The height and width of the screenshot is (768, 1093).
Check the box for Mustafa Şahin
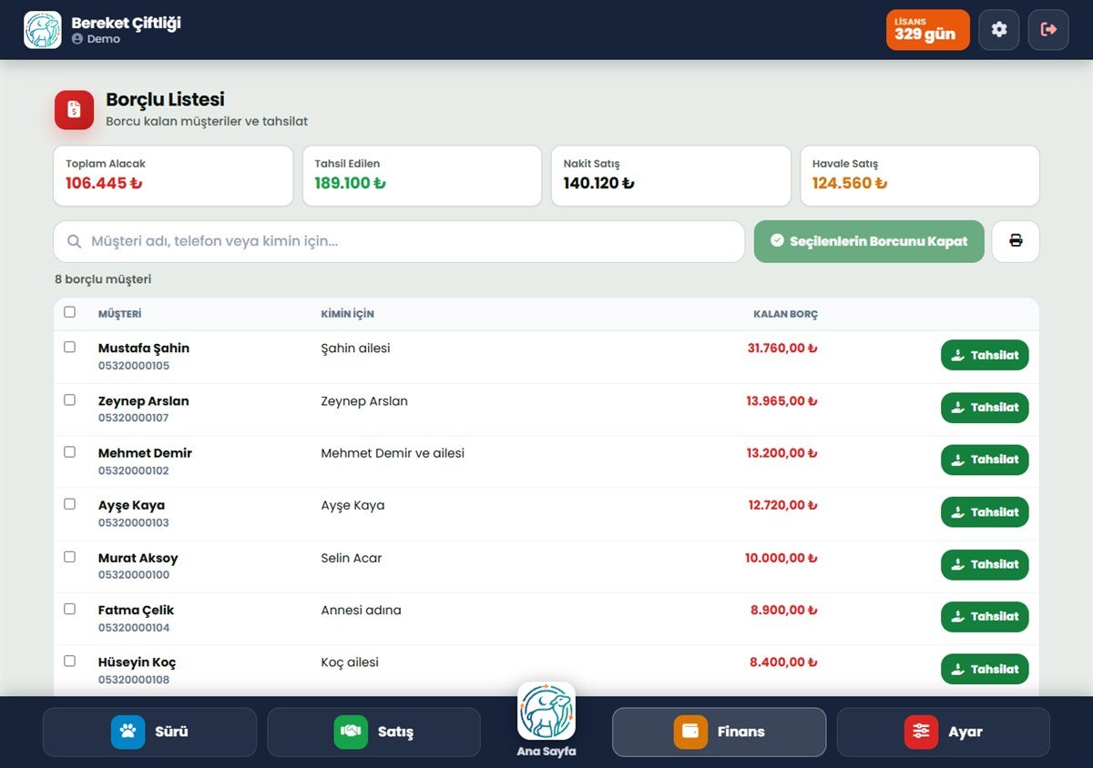70,347
